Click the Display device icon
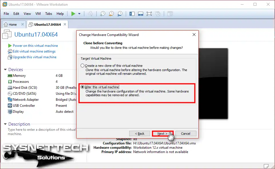Screen dimensions: 275x169 coord(10,112)
